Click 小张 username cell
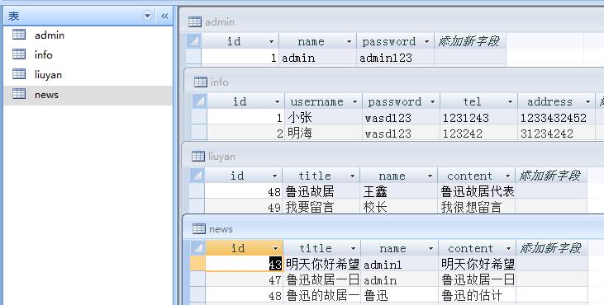Screen dimensions: 604x305 pos(323,118)
